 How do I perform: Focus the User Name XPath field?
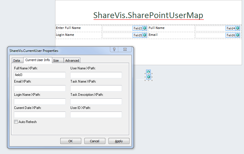(x=96, y=75)
